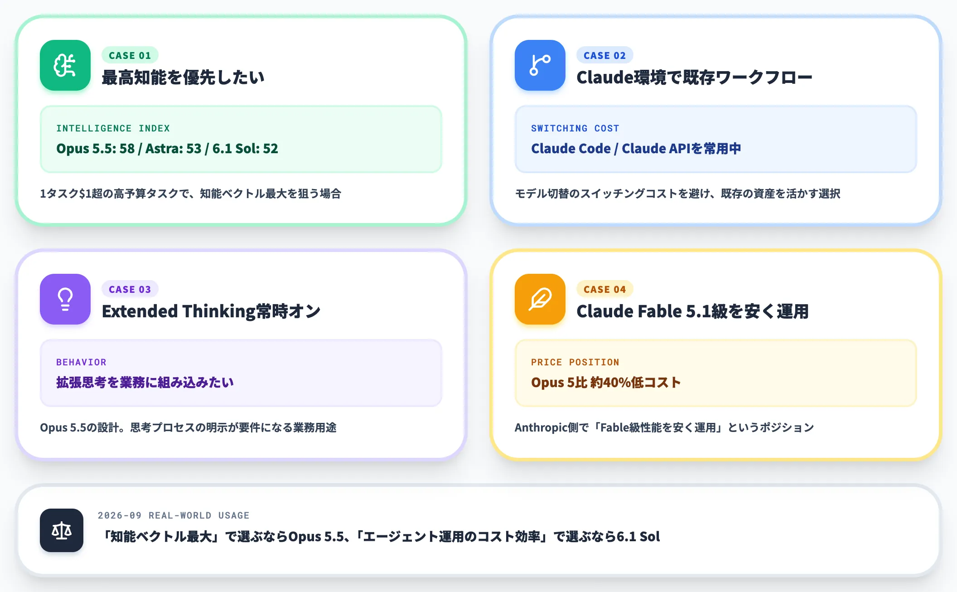The image size is (957, 592).
Task: Click Claude Code / Claude APIを常用中 text
Action: (636, 148)
